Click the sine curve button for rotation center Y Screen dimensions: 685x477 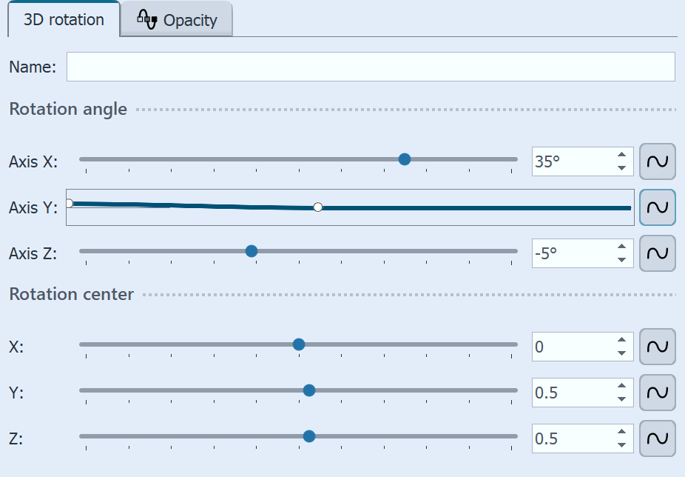pyautogui.click(x=657, y=393)
